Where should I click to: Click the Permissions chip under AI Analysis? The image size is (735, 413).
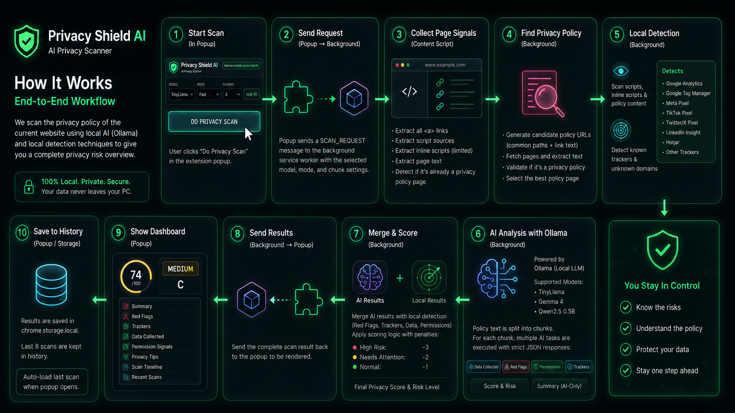click(547, 367)
